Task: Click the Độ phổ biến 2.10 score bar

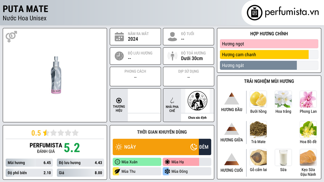Action: point(29,173)
